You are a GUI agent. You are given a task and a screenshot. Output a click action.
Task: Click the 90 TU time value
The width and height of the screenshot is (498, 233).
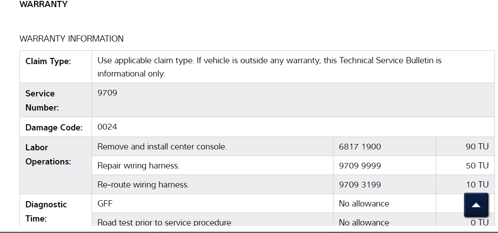[477, 147]
